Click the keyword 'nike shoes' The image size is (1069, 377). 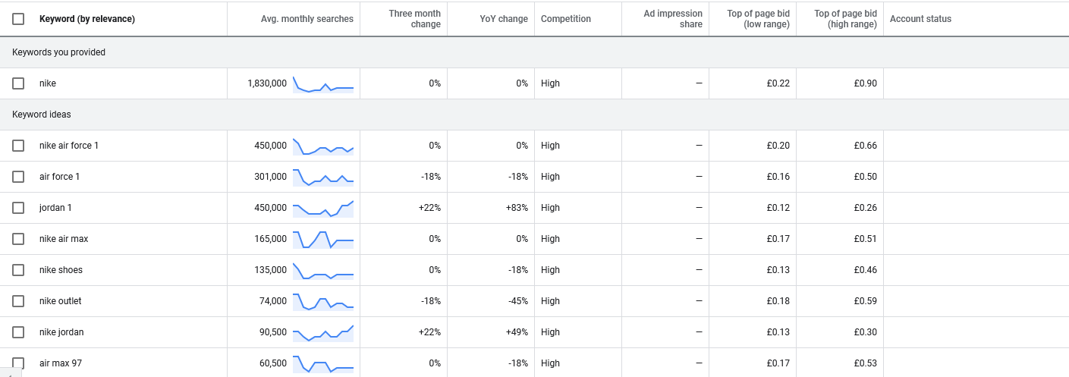tap(61, 270)
